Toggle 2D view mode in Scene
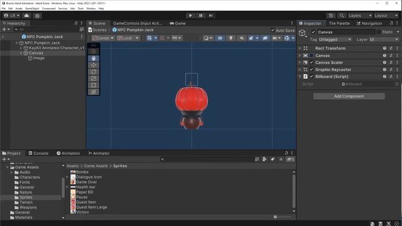The width and height of the screenshot is (402, 226). (x=220, y=38)
